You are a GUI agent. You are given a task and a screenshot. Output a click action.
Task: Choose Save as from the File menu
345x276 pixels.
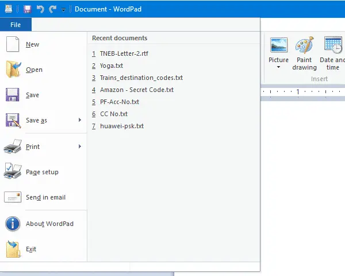click(42, 120)
